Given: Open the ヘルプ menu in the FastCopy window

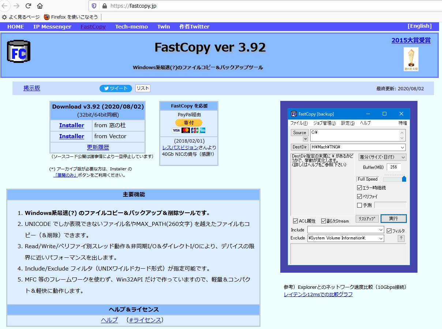Looking at the screenshot, I should (x=365, y=123).
